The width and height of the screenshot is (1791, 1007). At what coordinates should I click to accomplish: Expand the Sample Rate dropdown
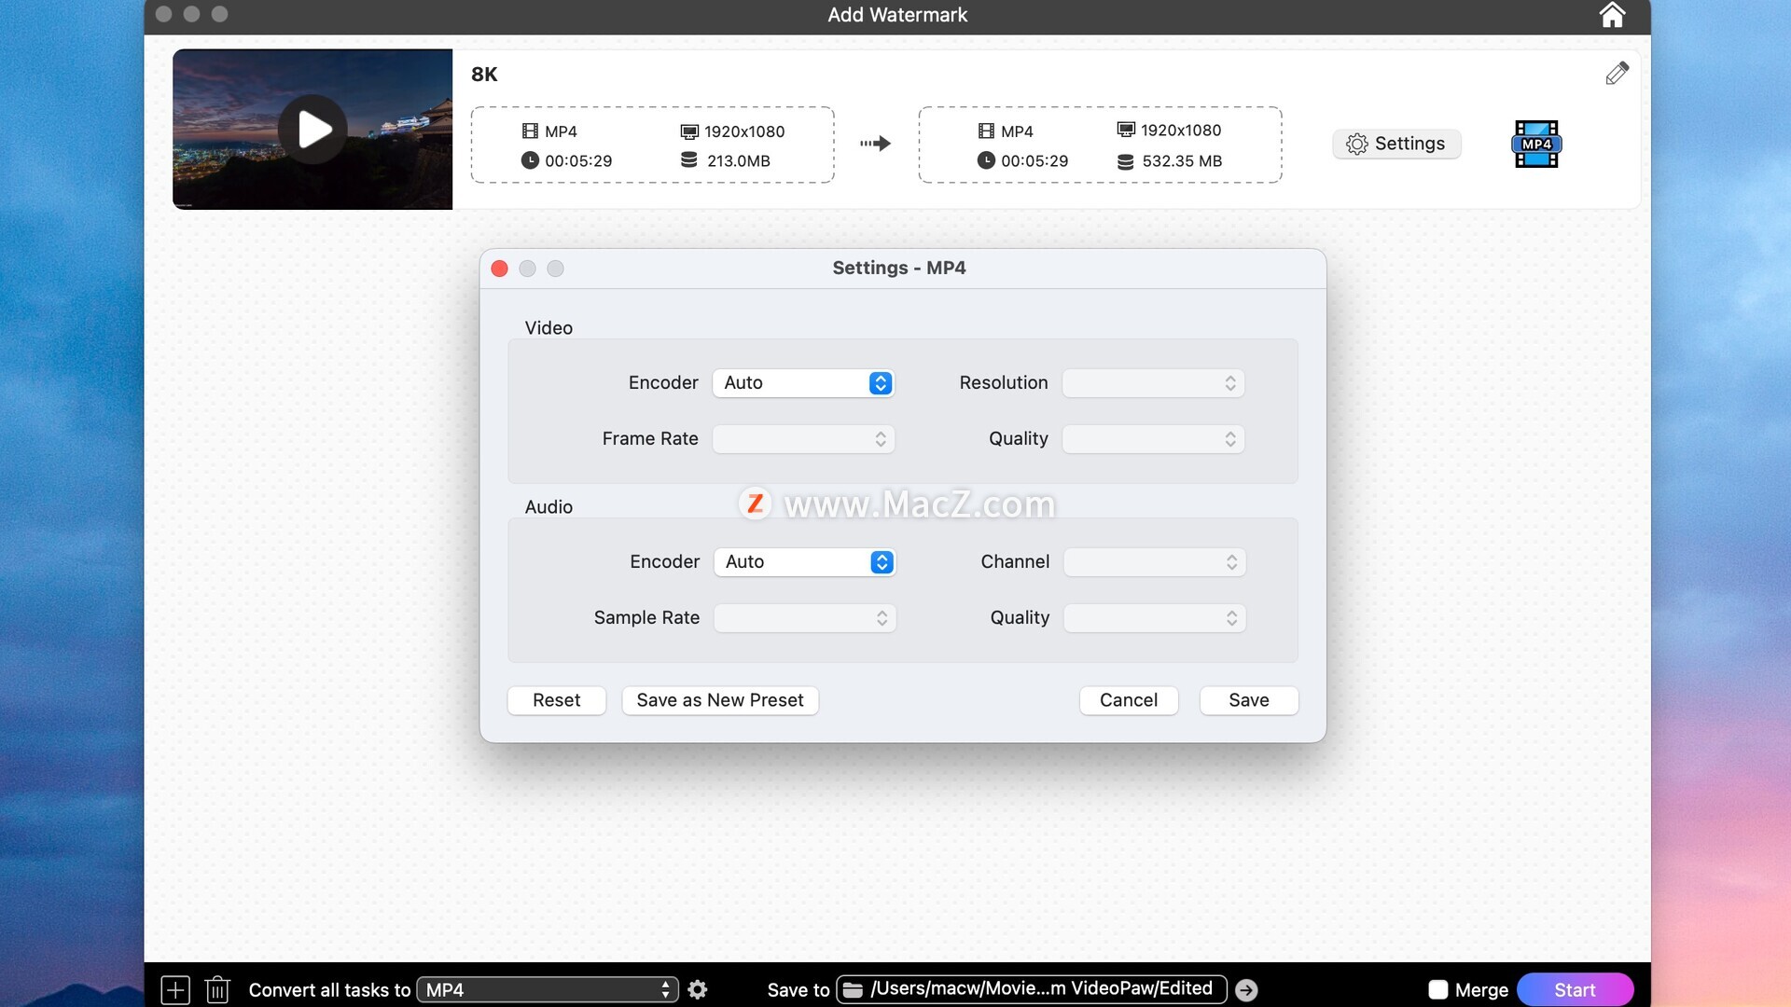coord(804,618)
